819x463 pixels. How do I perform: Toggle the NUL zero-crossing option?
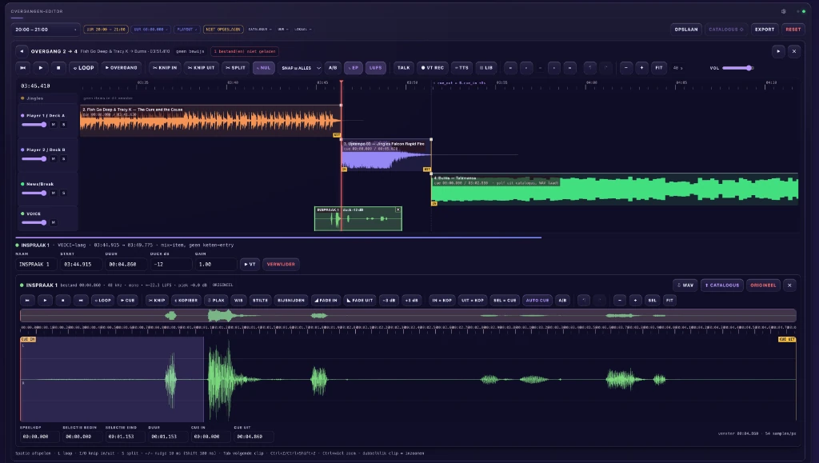coord(264,68)
